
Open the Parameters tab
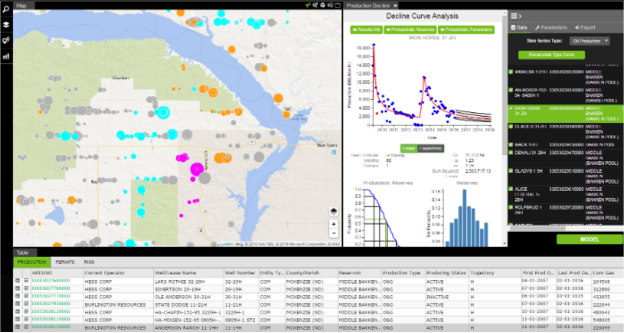[551, 28]
